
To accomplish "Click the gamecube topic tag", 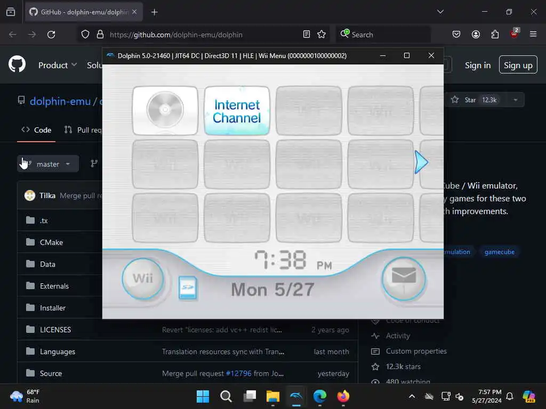I will point(499,252).
